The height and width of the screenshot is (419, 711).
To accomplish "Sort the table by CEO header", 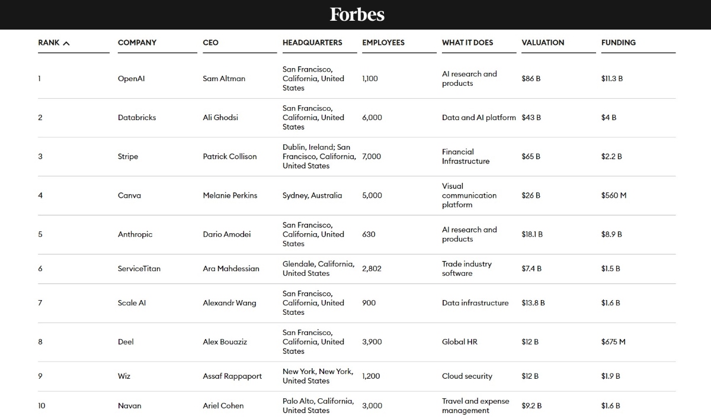I will (210, 43).
